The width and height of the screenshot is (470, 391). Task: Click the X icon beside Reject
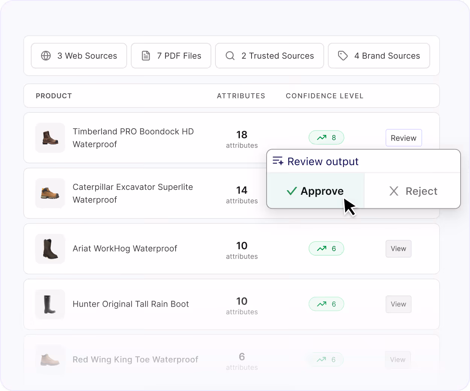coord(394,191)
